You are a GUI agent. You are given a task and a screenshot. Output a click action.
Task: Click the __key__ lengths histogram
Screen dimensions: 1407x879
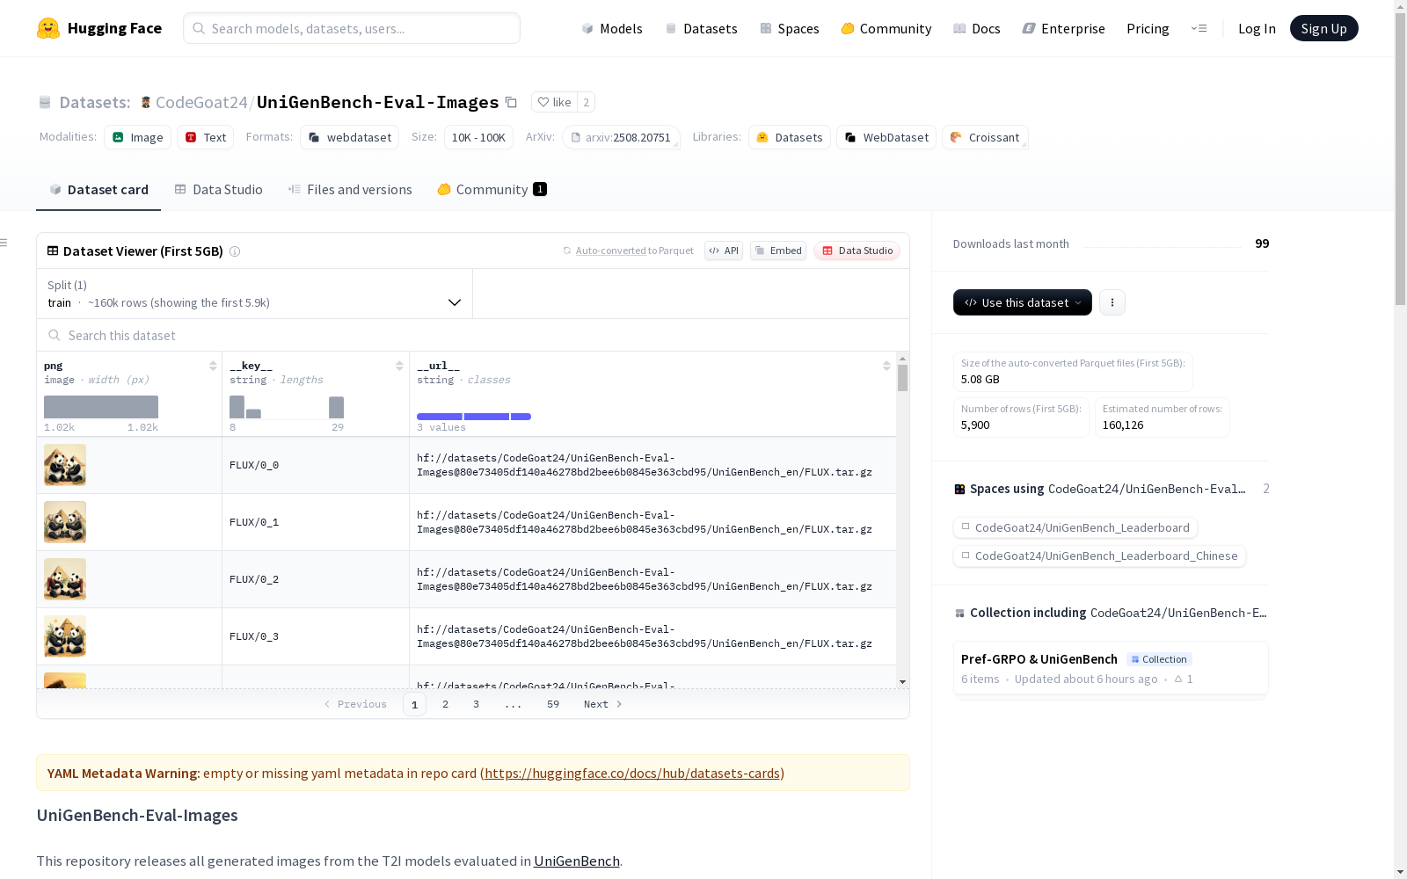coord(287,407)
